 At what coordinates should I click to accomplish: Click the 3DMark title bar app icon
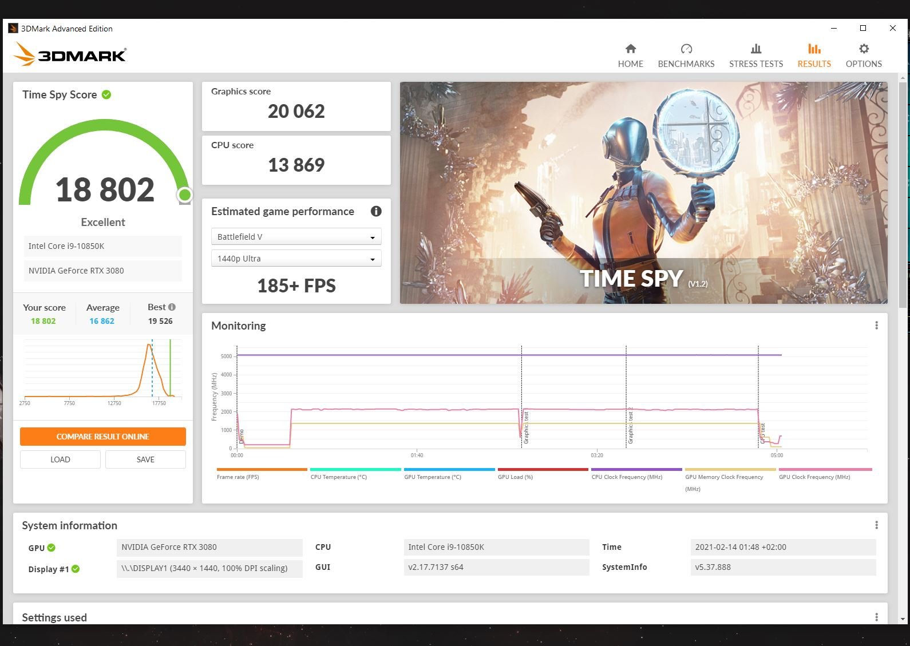click(13, 28)
